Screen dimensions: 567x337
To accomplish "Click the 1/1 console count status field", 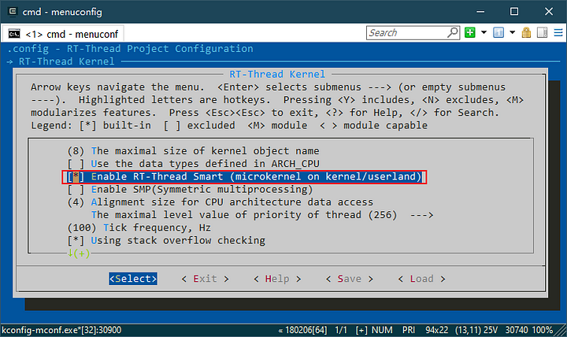I will coord(341,330).
